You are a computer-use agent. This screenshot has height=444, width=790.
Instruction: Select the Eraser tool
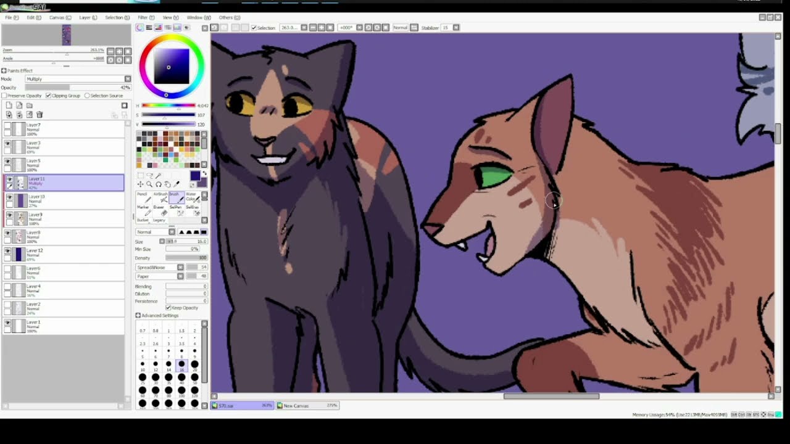point(159,210)
